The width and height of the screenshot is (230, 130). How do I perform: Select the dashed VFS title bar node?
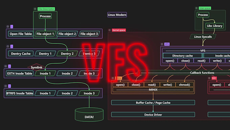point(196,51)
